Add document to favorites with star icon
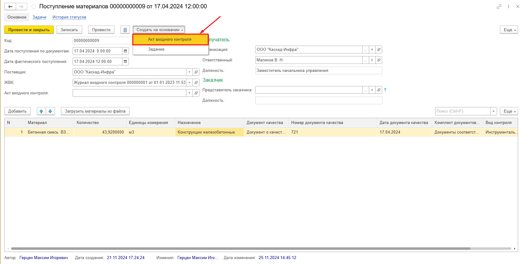524x264 pixels. 34,6
